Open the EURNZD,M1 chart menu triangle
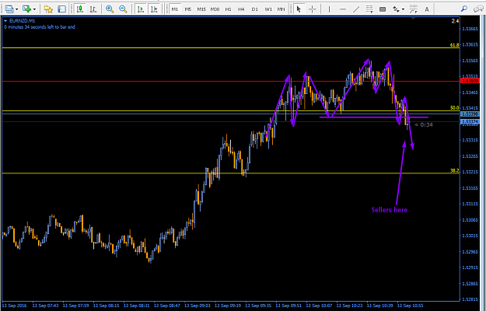The image size is (486, 311). (x=5, y=21)
